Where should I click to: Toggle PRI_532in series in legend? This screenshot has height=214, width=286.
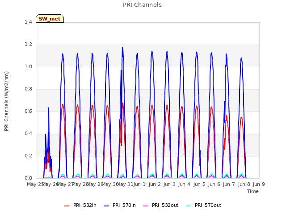coord(80,205)
